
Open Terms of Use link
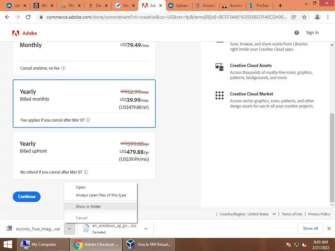[292, 214]
